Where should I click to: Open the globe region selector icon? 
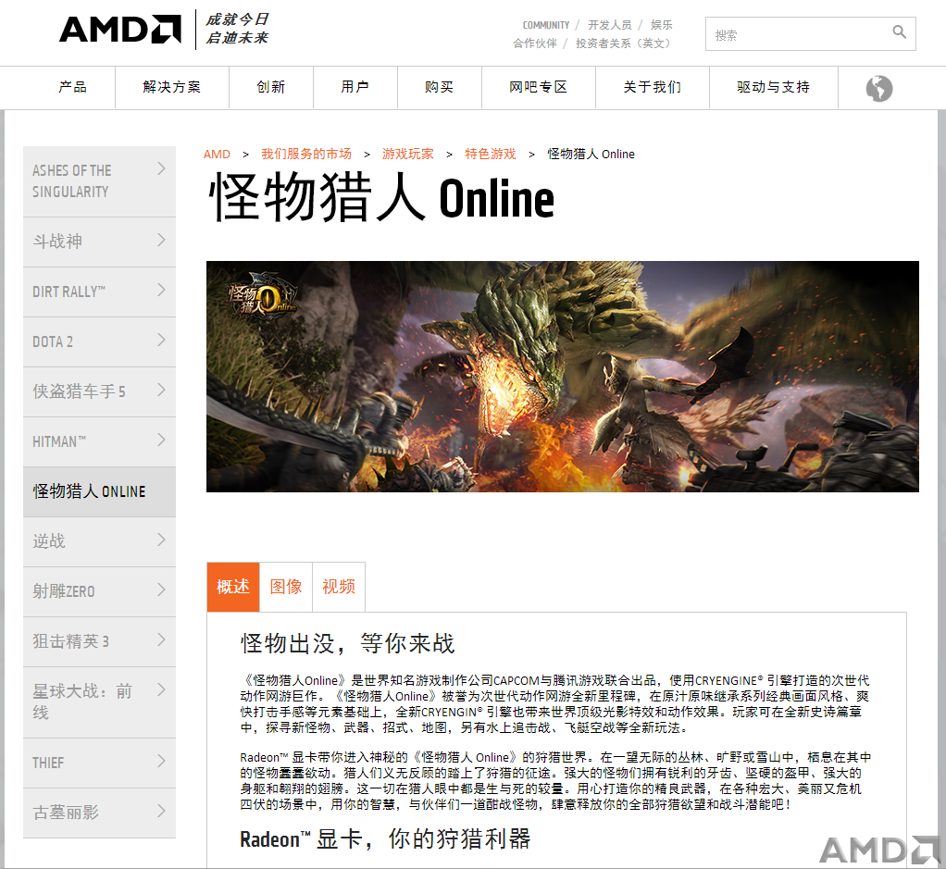point(879,88)
